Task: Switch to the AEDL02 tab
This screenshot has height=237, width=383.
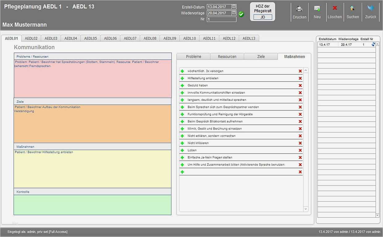Action: tap(31, 39)
